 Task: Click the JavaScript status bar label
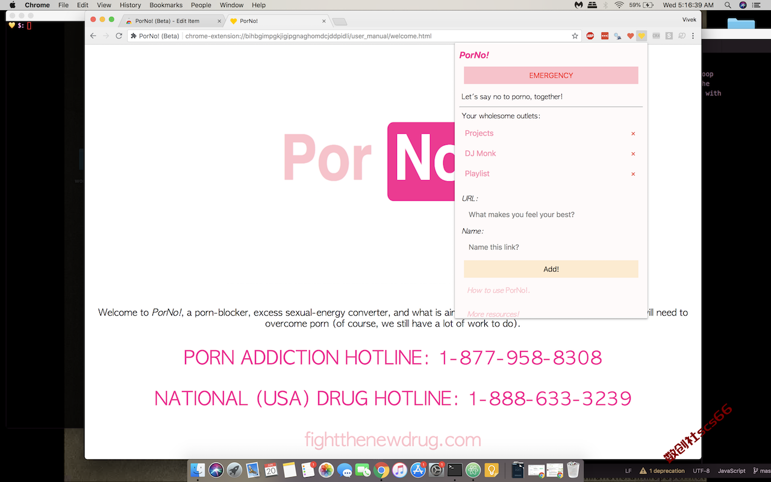731,471
